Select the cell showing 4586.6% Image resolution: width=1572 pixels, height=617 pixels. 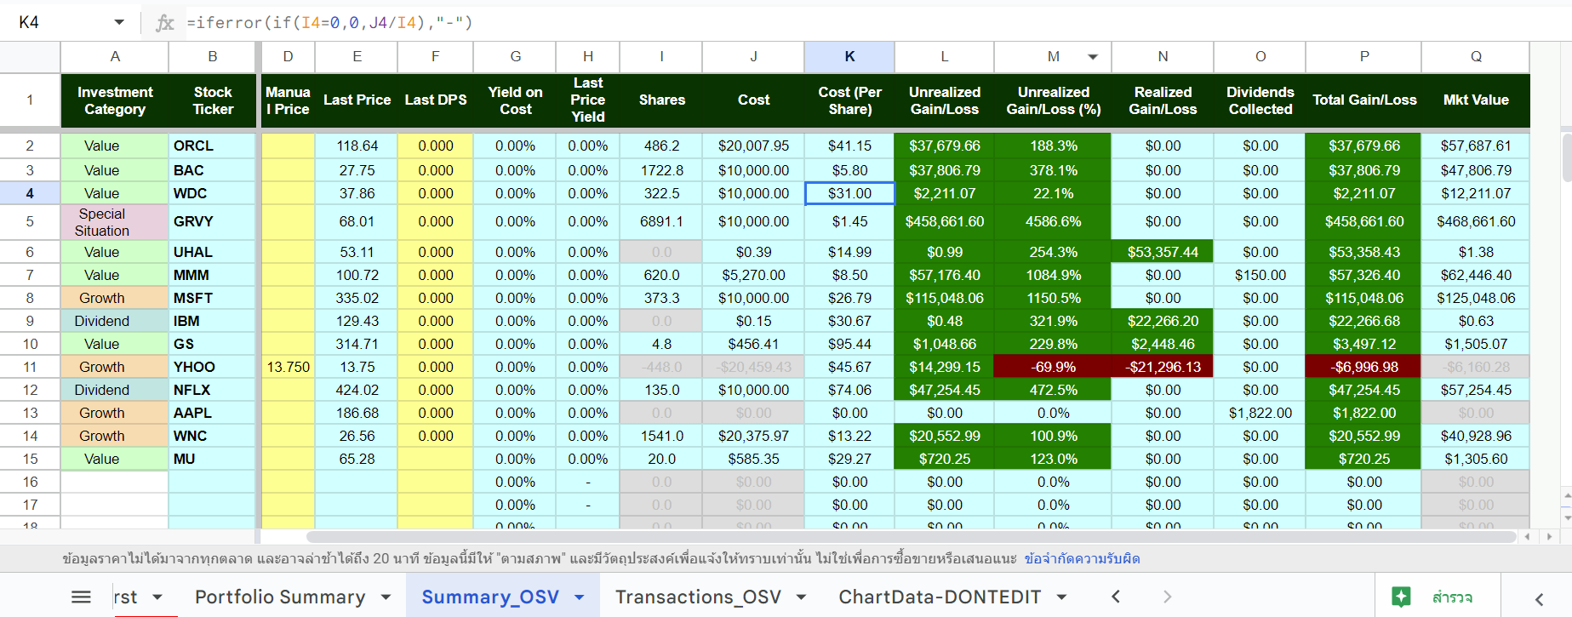1054,222
